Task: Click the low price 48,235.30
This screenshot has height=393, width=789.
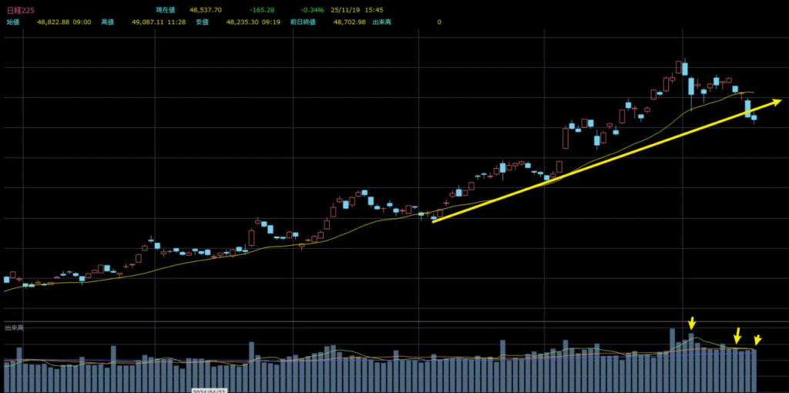Action: tap(242, 22)
